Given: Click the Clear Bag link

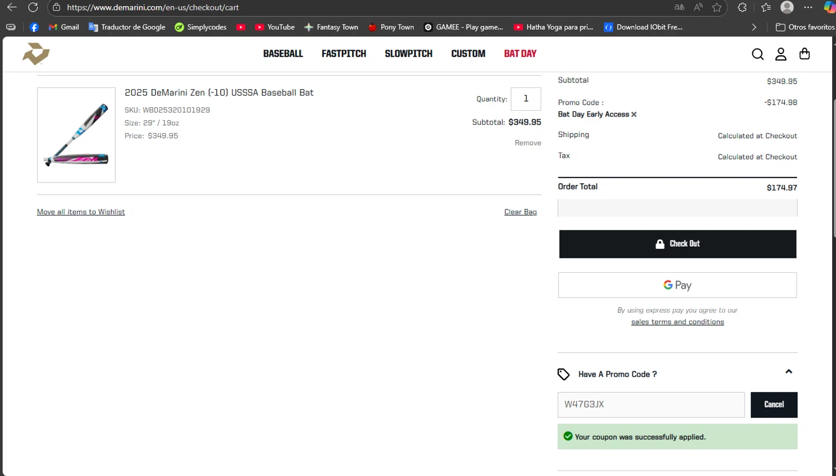Looking at the screenshot, I should [x=521, y=212].
